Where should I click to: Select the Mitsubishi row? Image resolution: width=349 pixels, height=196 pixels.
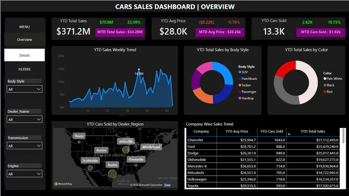[263, 173]
